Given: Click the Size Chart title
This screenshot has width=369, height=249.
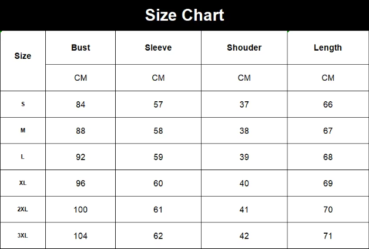Looking at the screenshot, I should [184, 15].
